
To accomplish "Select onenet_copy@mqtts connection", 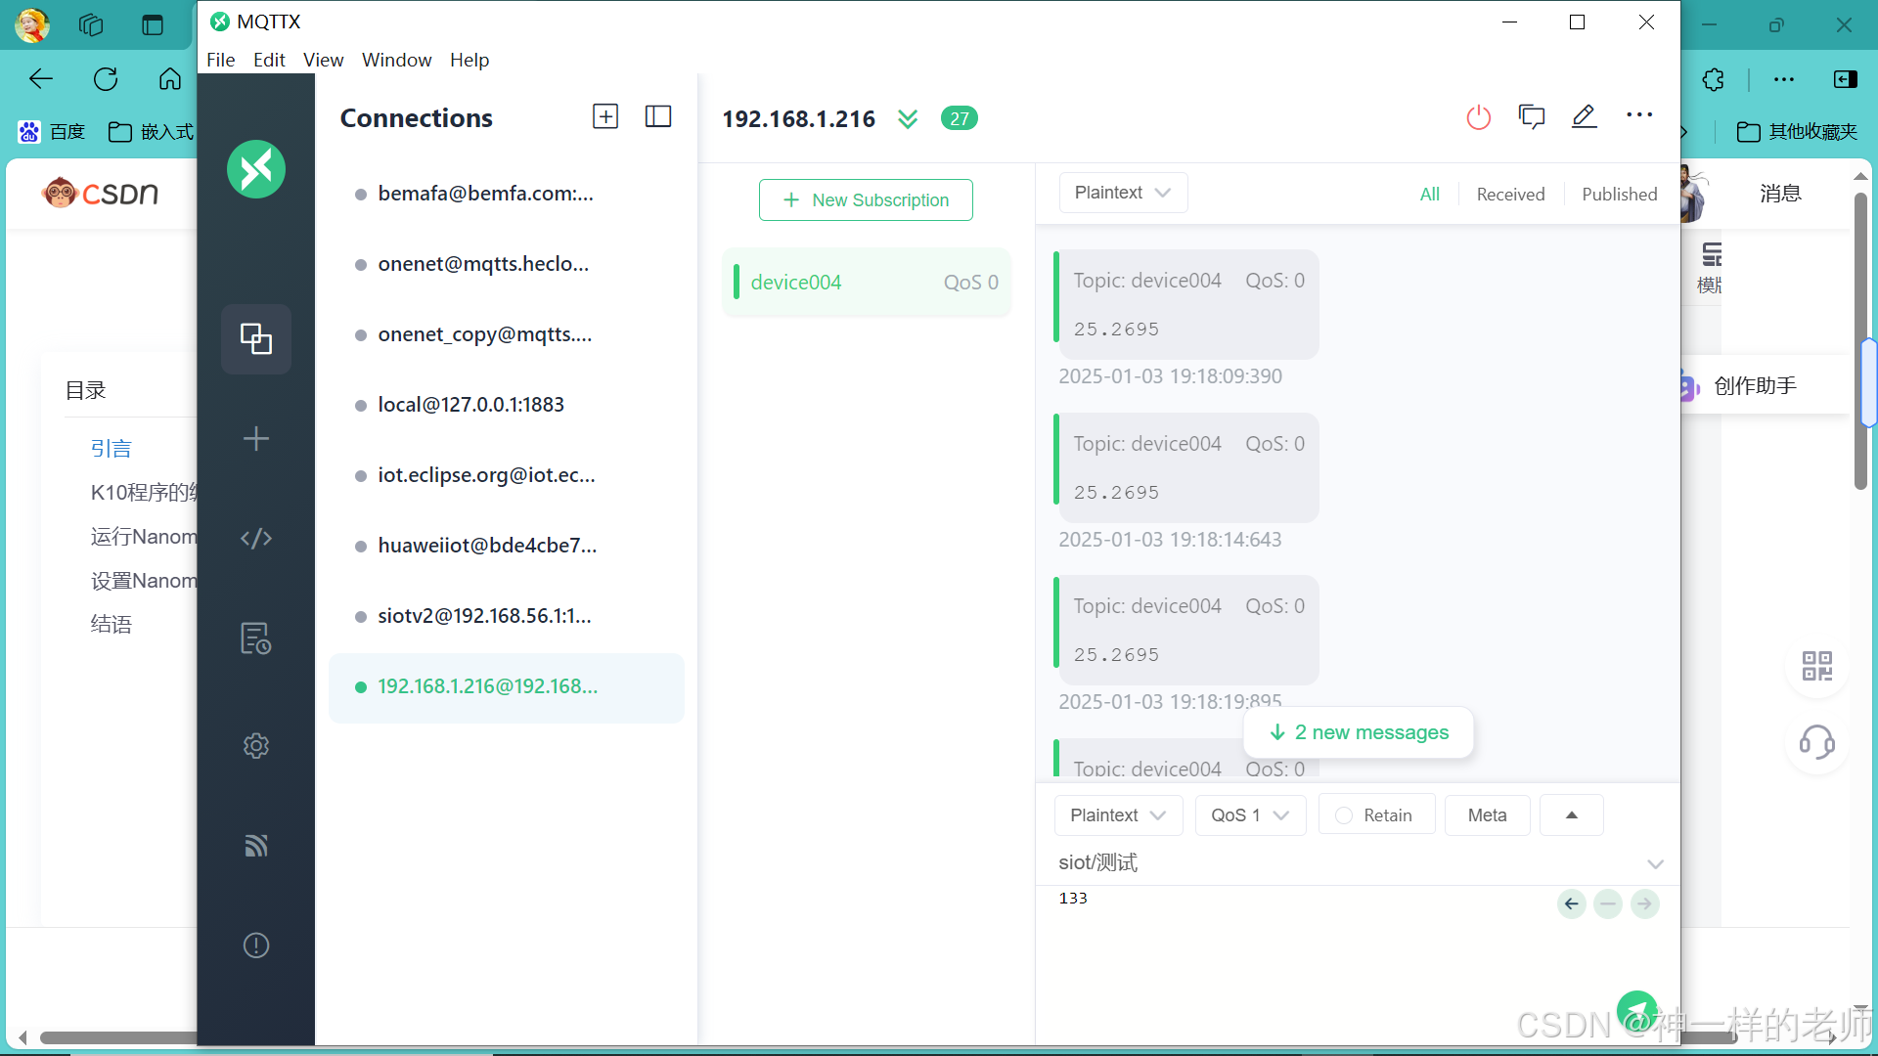I will click(507, 334).
